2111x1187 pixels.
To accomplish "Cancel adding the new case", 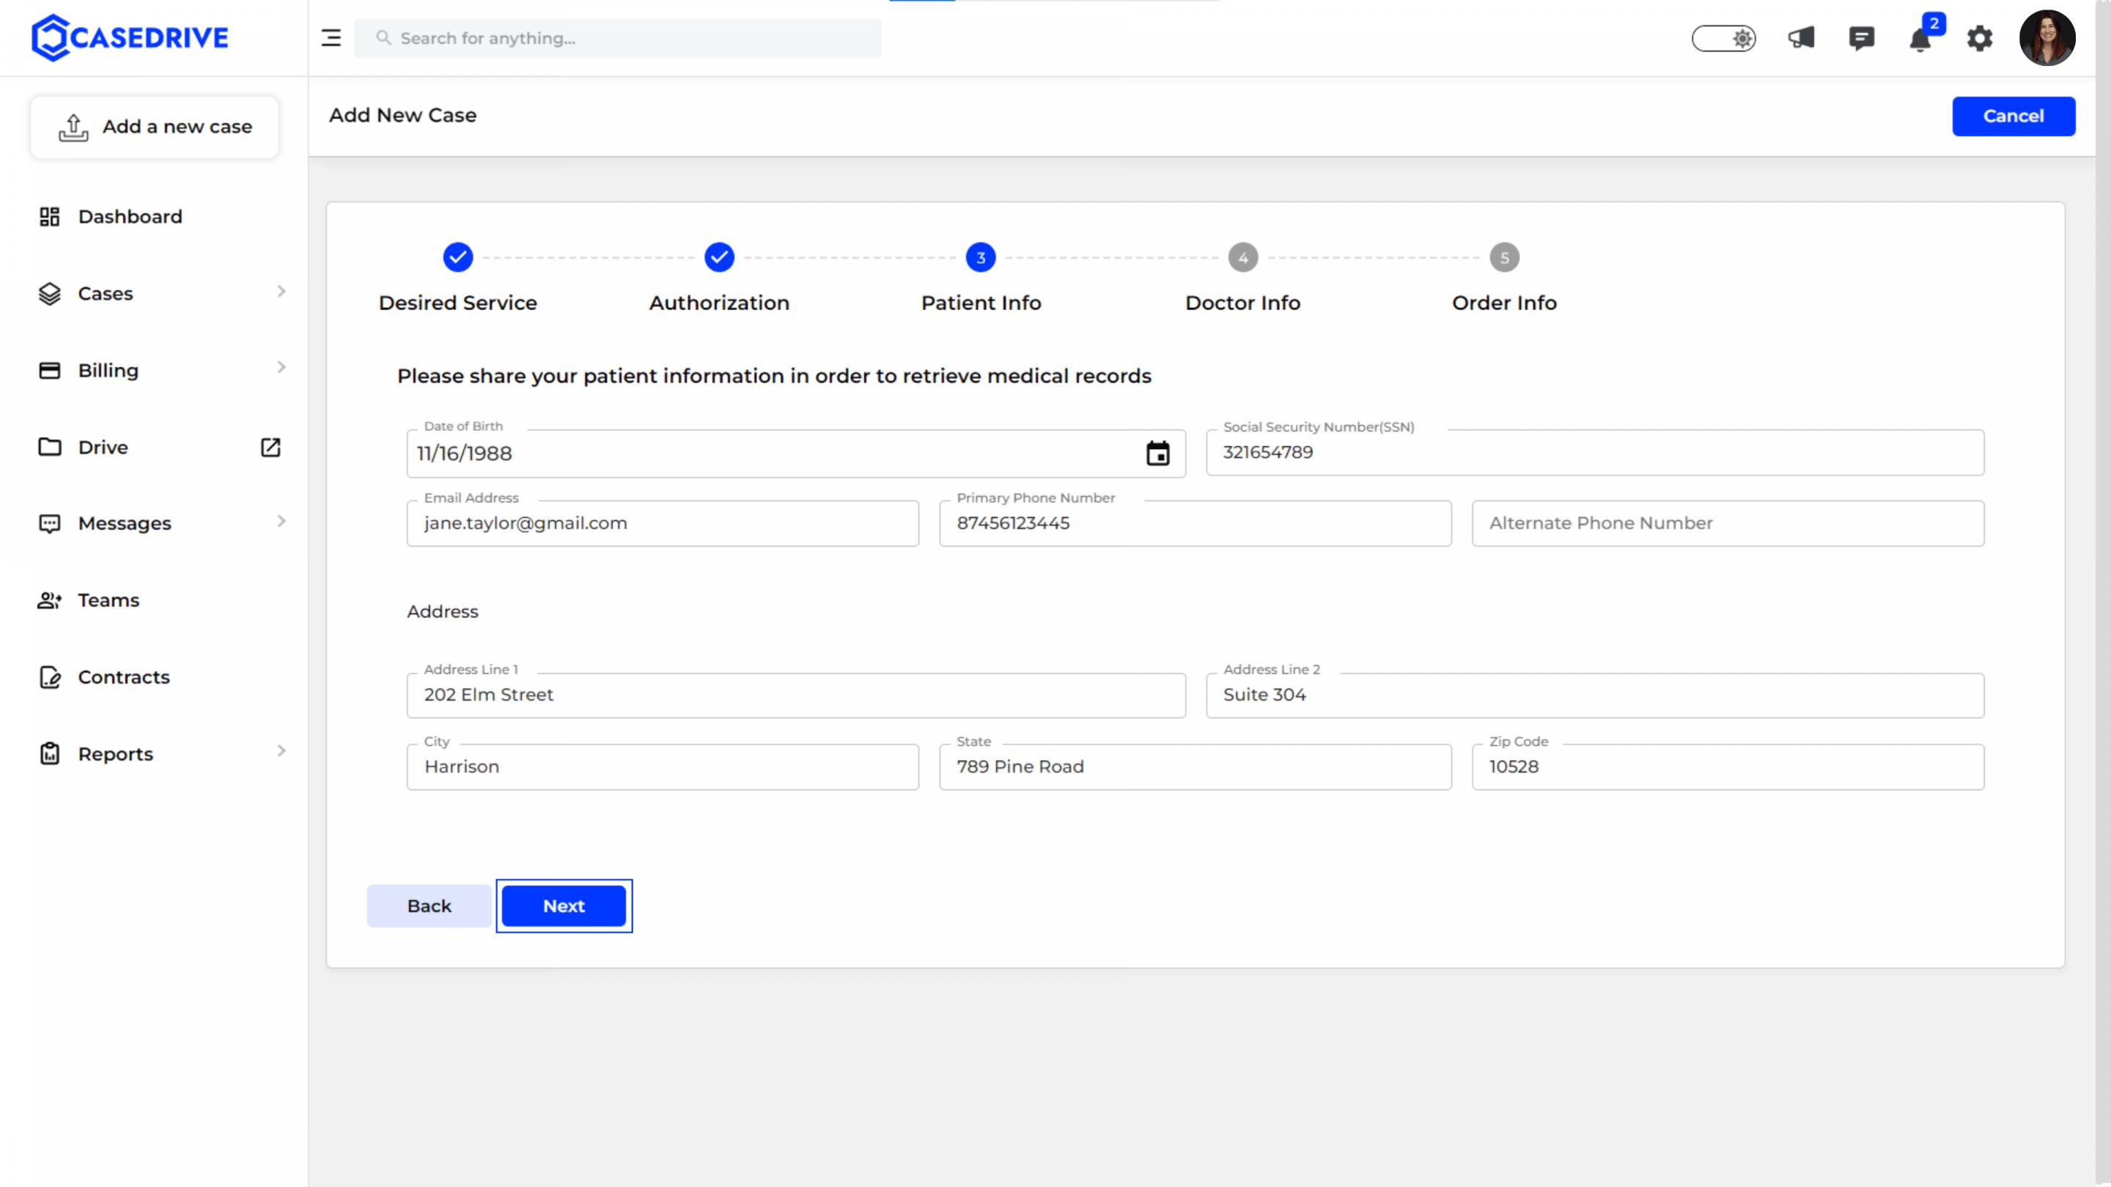I will 2014,117.
